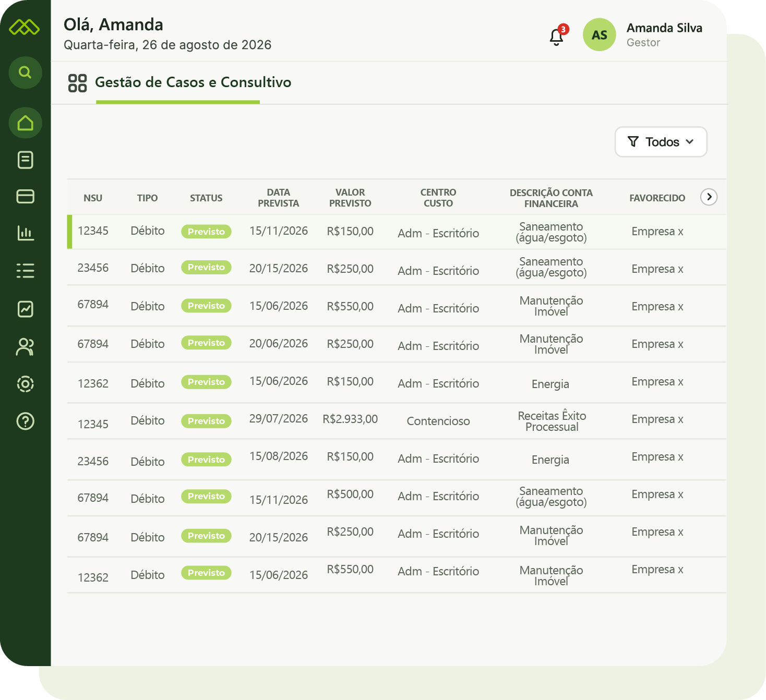Open the line-graph report sidebar icon
766x700 pixels.
(x=25, y=309)
